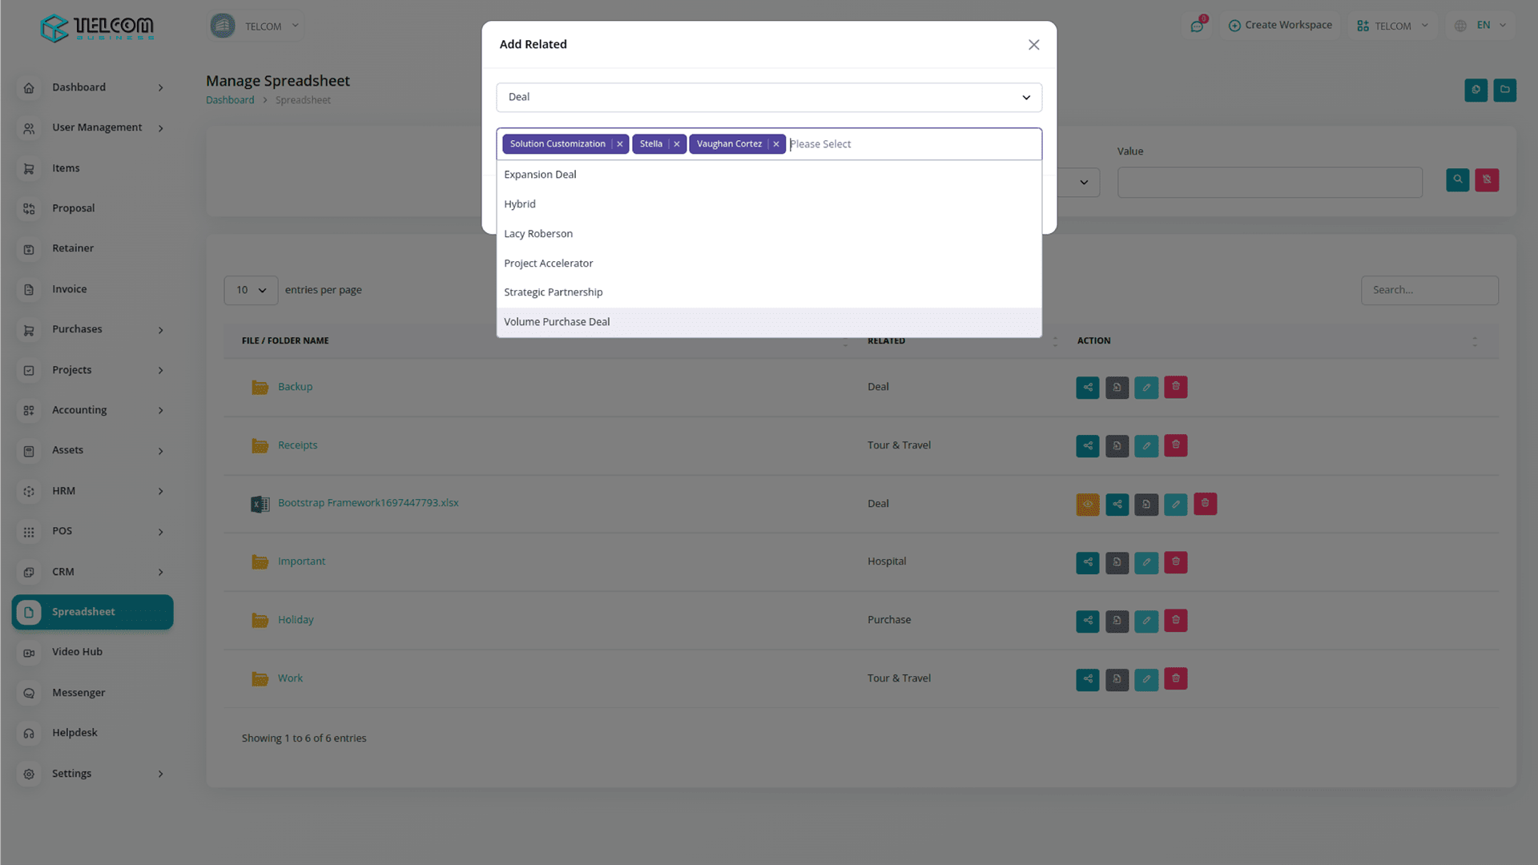1538x865 pixels.
Task: Click the Create Workspace button
Action: 1280,26
